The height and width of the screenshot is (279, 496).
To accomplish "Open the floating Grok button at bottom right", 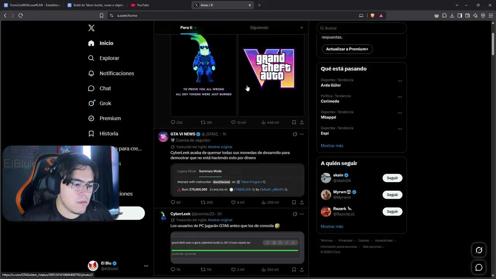I will (x=479, y=250).
